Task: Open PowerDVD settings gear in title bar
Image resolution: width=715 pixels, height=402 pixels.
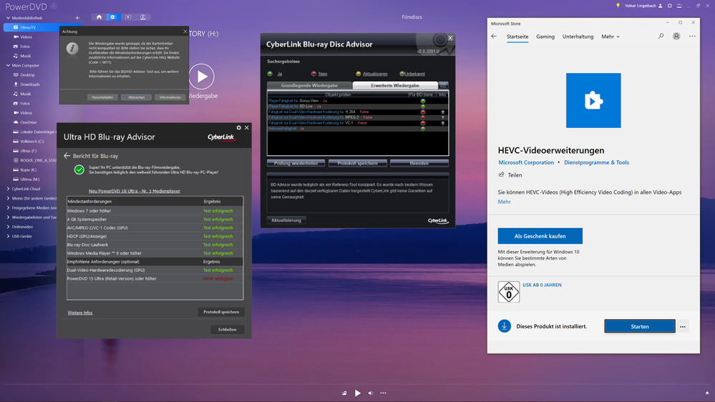Action: click(669, 6)
